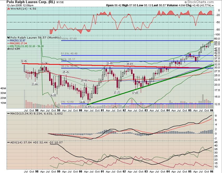This screenshot has height=173, width=222.
Task: Click the red line marker for MA(200)
Action: (8, 43)
